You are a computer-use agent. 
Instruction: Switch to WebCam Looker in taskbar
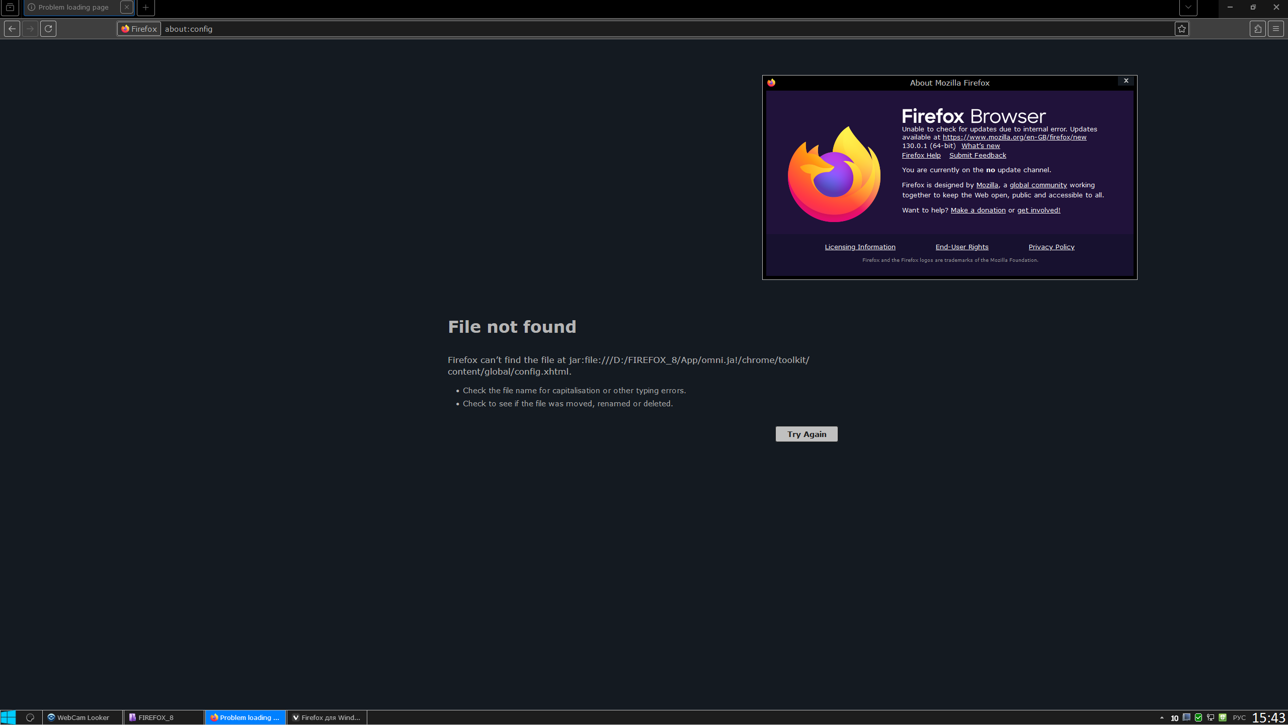click(83, 717)
